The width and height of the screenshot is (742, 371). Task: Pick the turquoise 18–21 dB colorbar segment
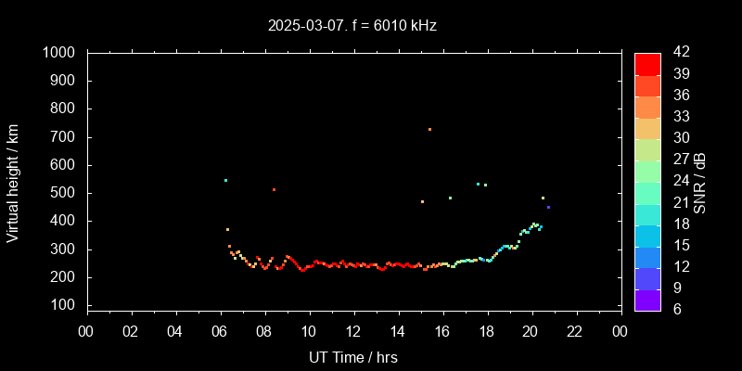[x=647, y=213]
